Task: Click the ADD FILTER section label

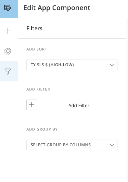Action: click(x=38, y=89)
